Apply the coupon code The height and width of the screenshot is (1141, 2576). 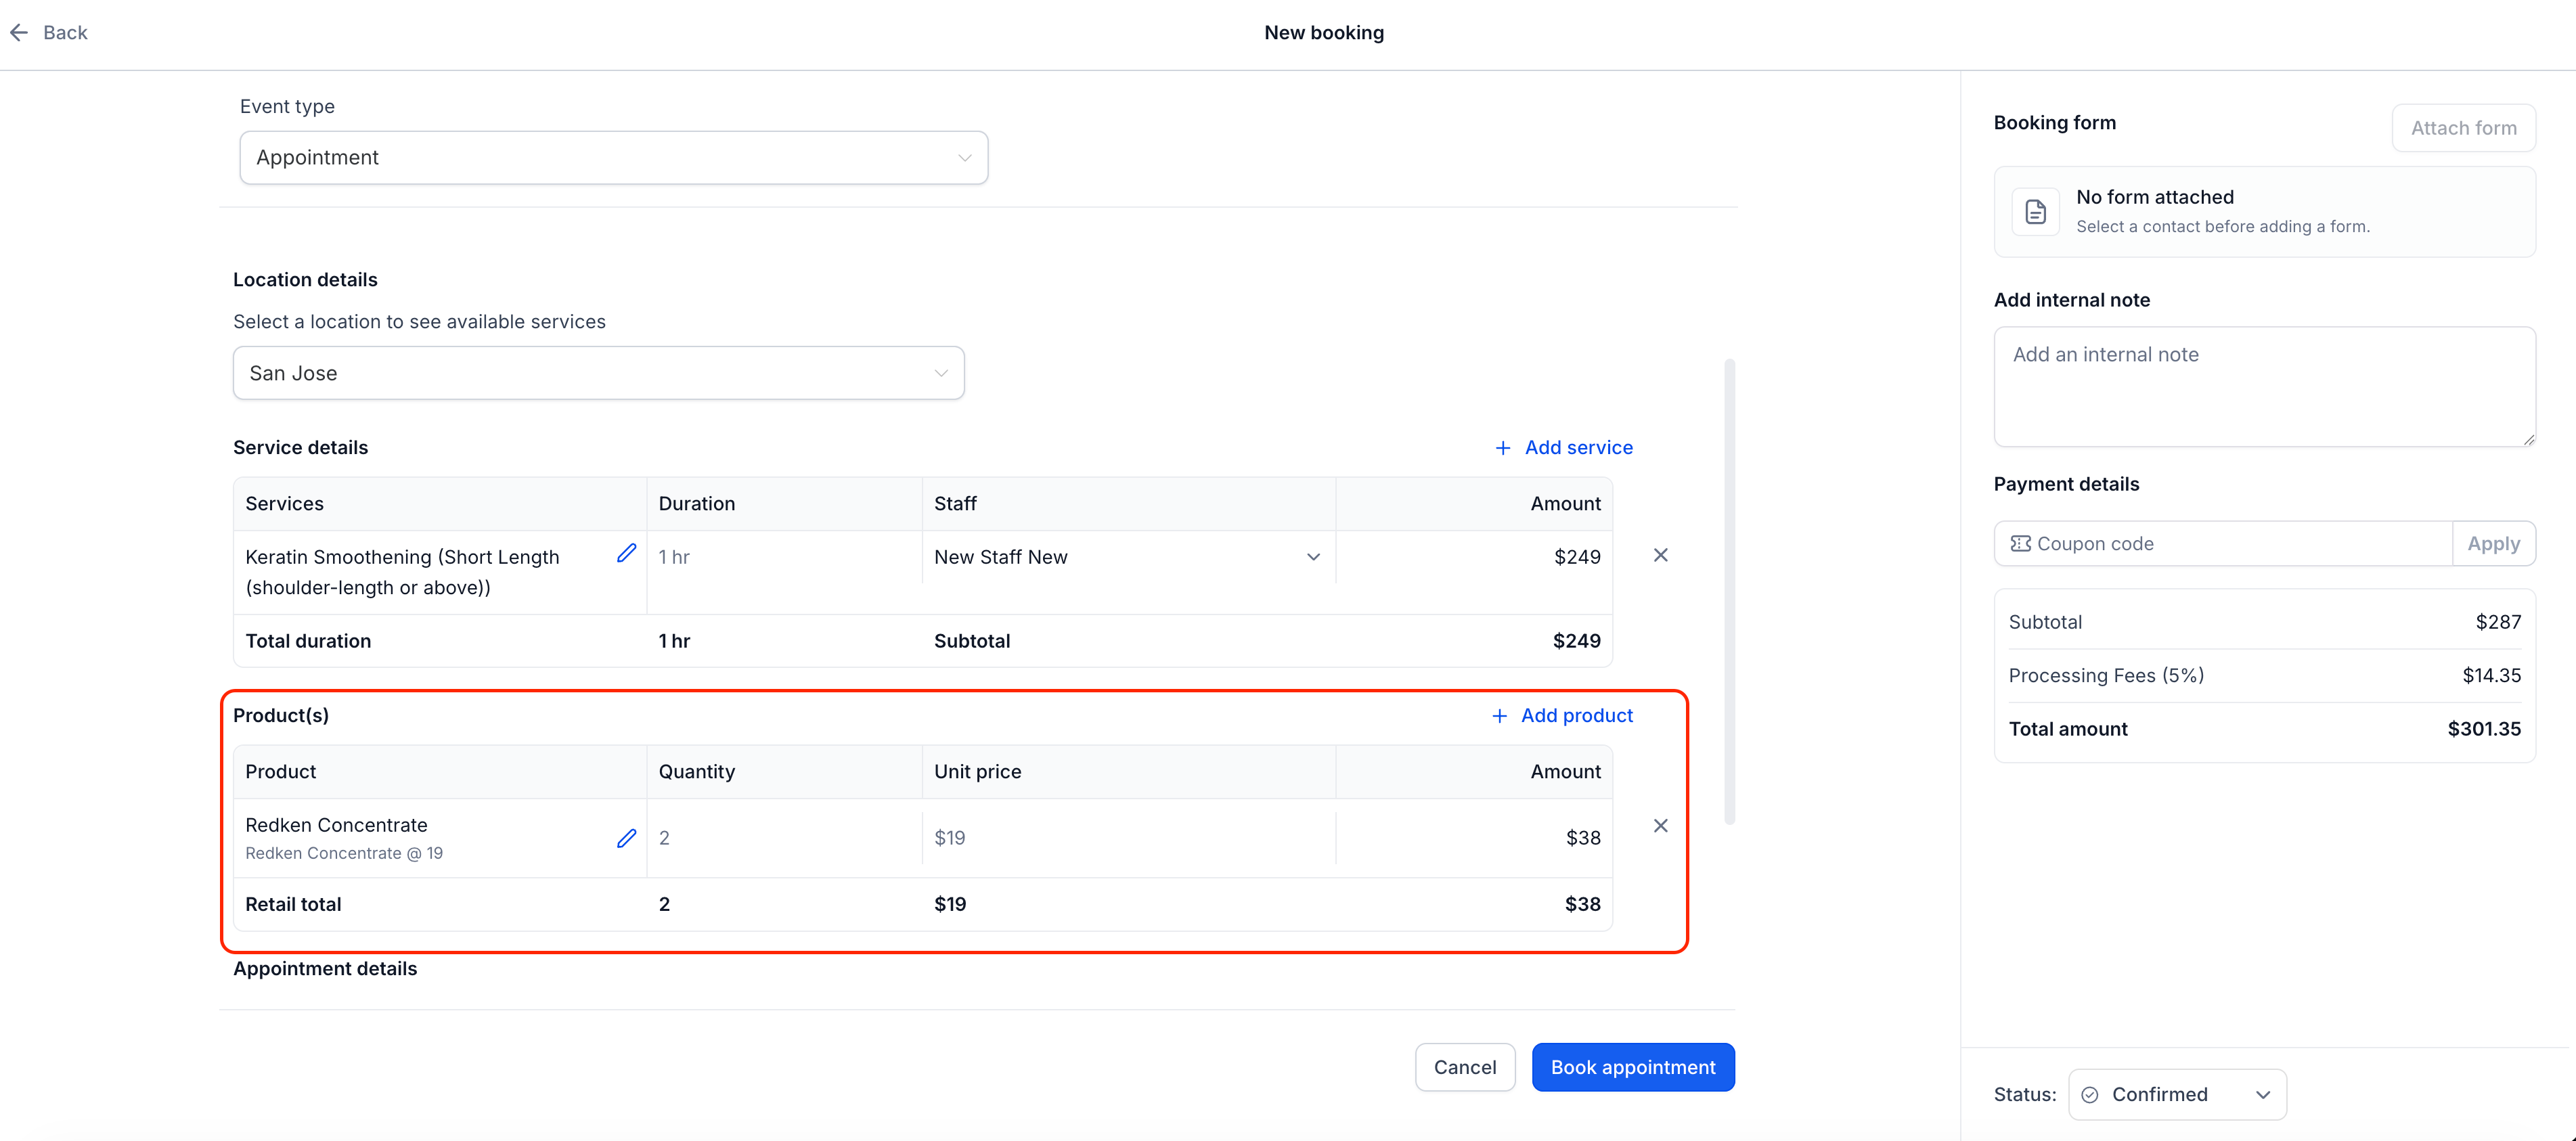point(2492,543)
